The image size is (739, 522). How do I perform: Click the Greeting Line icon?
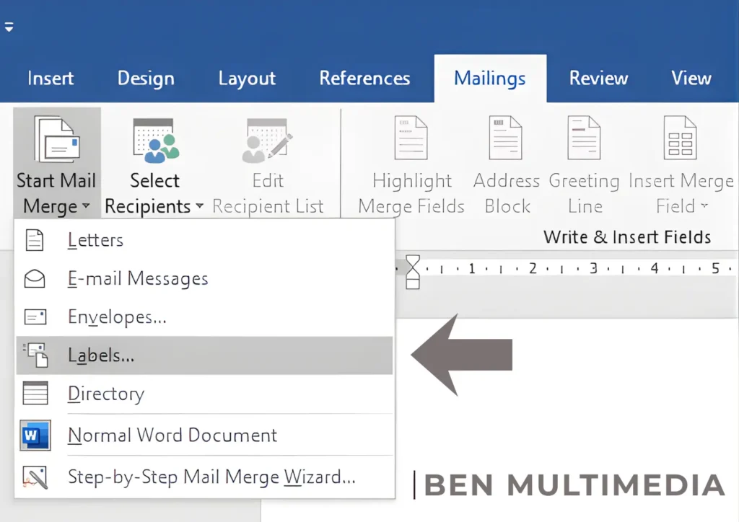coord(583,137)
